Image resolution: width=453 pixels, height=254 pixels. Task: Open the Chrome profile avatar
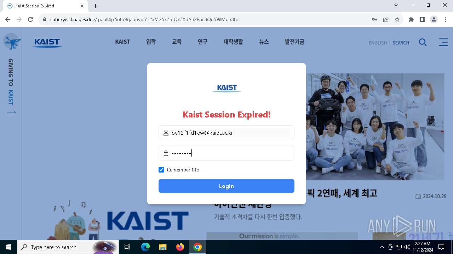pos(434,19)
